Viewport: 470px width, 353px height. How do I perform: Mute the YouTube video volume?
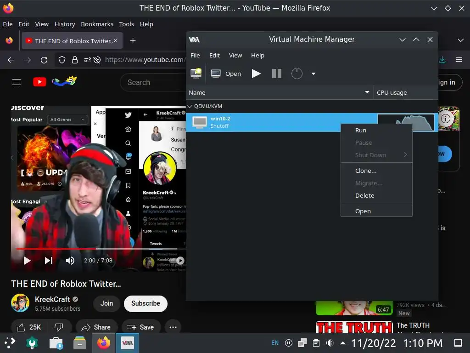pyautogui.click(x=70, y=261)
